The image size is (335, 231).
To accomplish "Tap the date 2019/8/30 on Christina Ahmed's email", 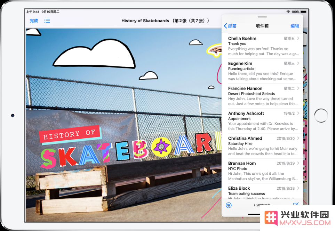I will pyautogui.click(x=286, y=139).
